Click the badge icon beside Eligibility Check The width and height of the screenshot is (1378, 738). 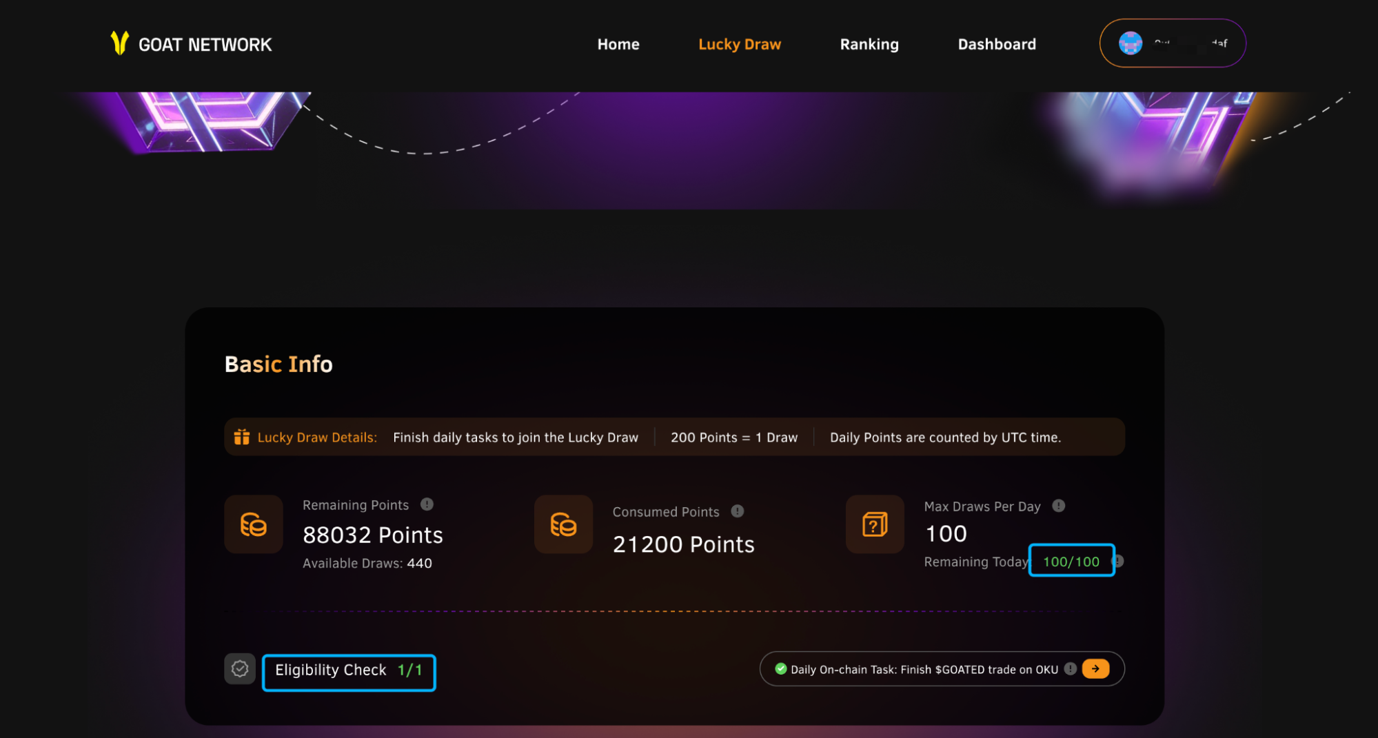point(239,668)
